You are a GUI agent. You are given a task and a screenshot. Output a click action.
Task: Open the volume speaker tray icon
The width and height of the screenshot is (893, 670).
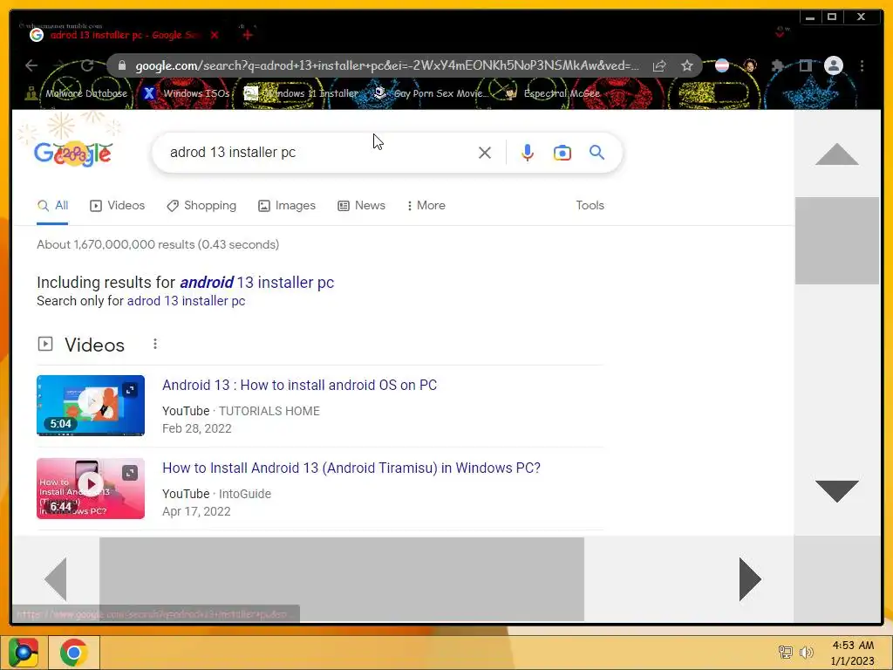807,653
